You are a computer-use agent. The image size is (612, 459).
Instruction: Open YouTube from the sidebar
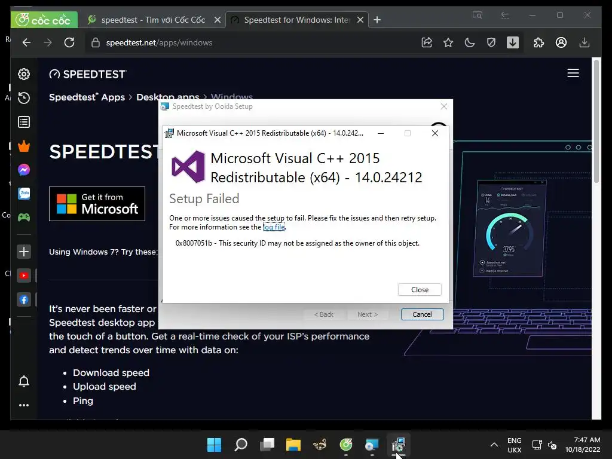click(x=24, y=276)
